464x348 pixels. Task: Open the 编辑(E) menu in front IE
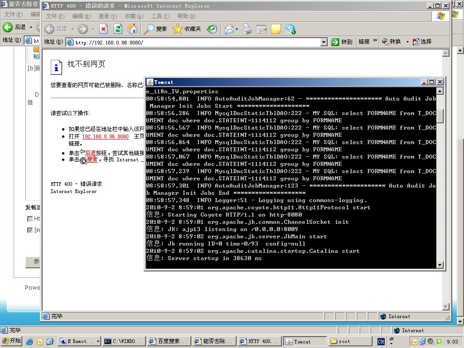tap(82, 16)
